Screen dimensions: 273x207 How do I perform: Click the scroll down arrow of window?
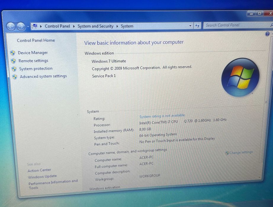[x=260, y=178]
